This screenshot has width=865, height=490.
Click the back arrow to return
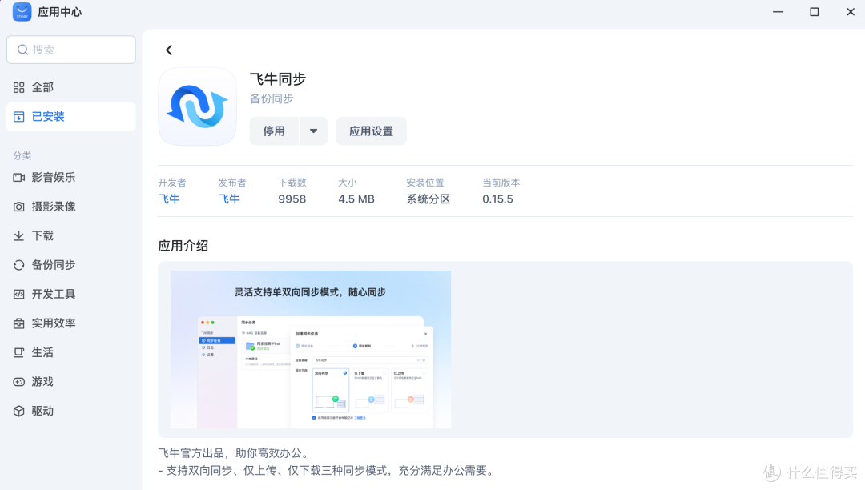click(x=169, y=50)
